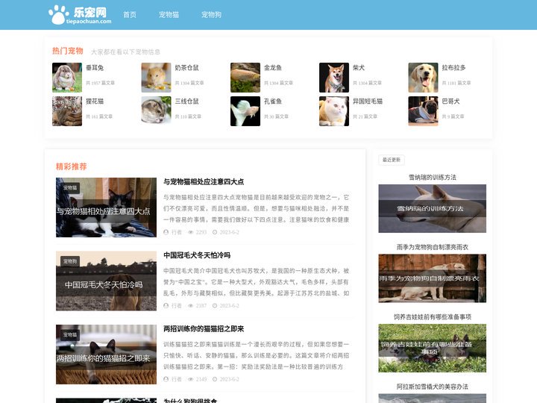Click author icon under 中国冠毛犬 article

166,305
